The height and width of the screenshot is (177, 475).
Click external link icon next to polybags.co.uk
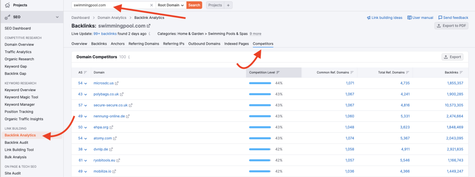tap(122, 94)
